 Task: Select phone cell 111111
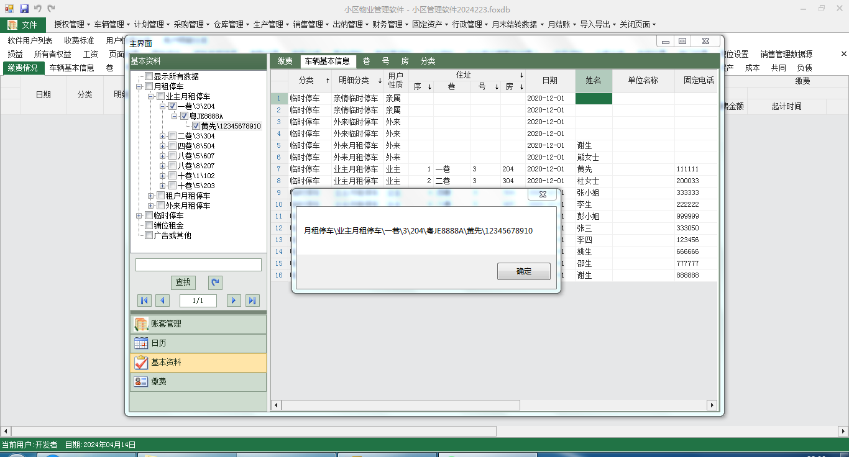(695, 169)
